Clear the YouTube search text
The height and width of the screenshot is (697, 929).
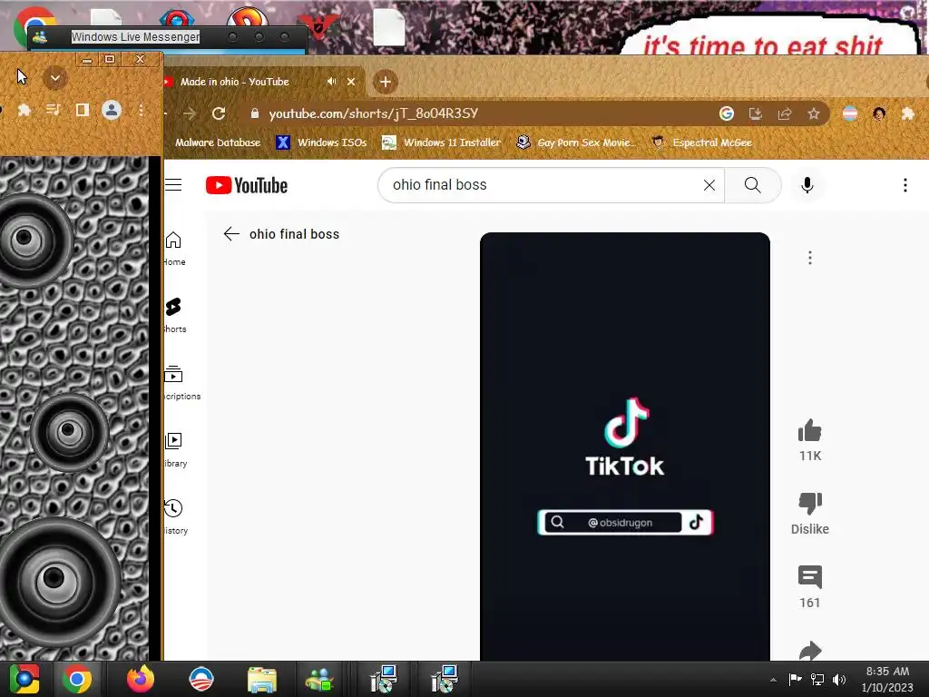(709, 185)
